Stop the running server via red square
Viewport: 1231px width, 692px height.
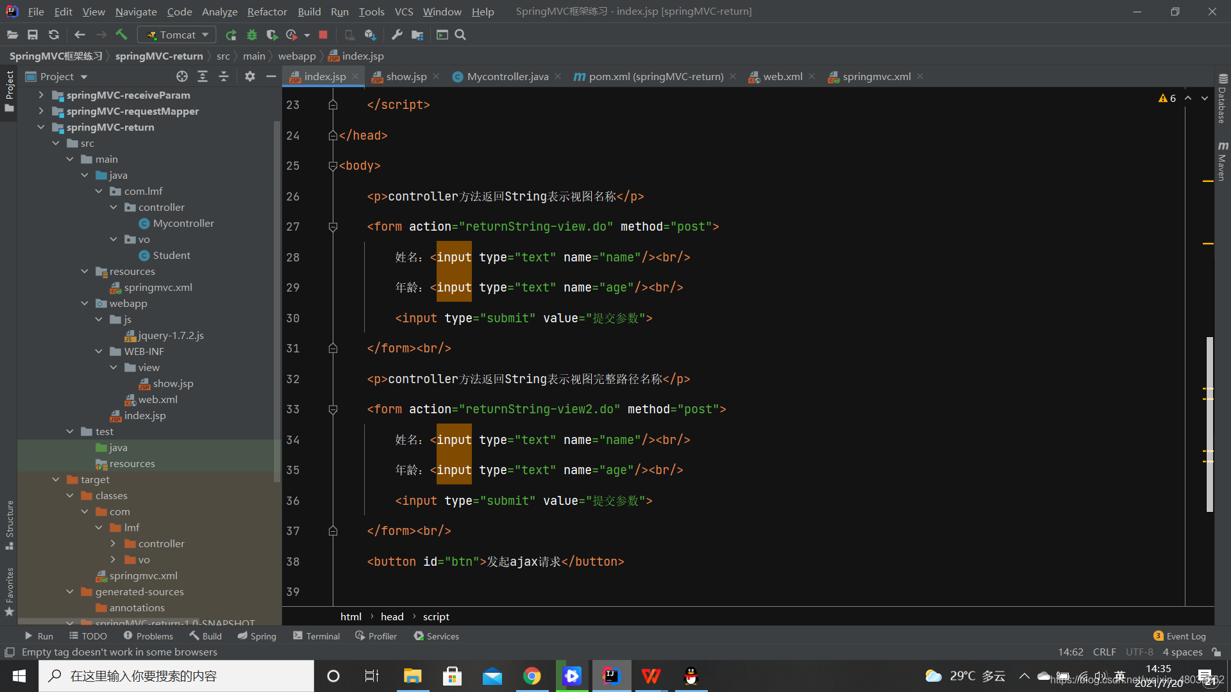(x=323, y=35)
